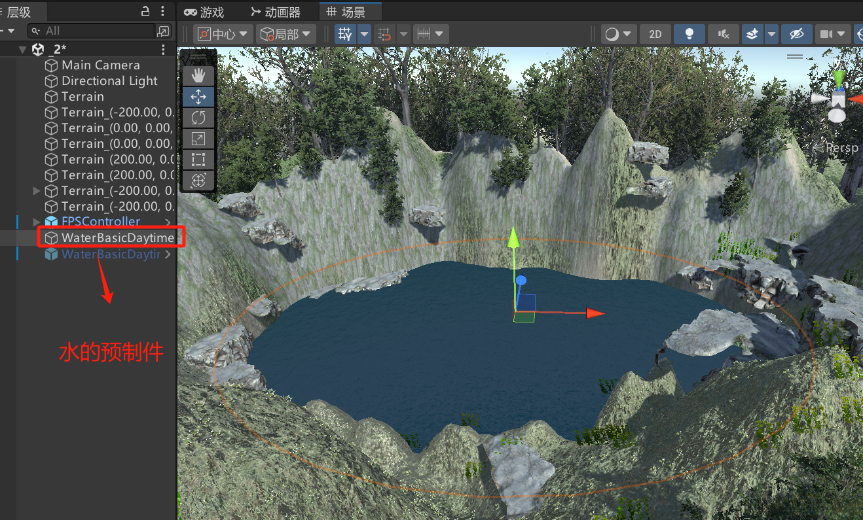This screenshot has width=863, height=520.
Task: Open the 局部 handle rotation dropdown
Action: (x=285, y=34)
